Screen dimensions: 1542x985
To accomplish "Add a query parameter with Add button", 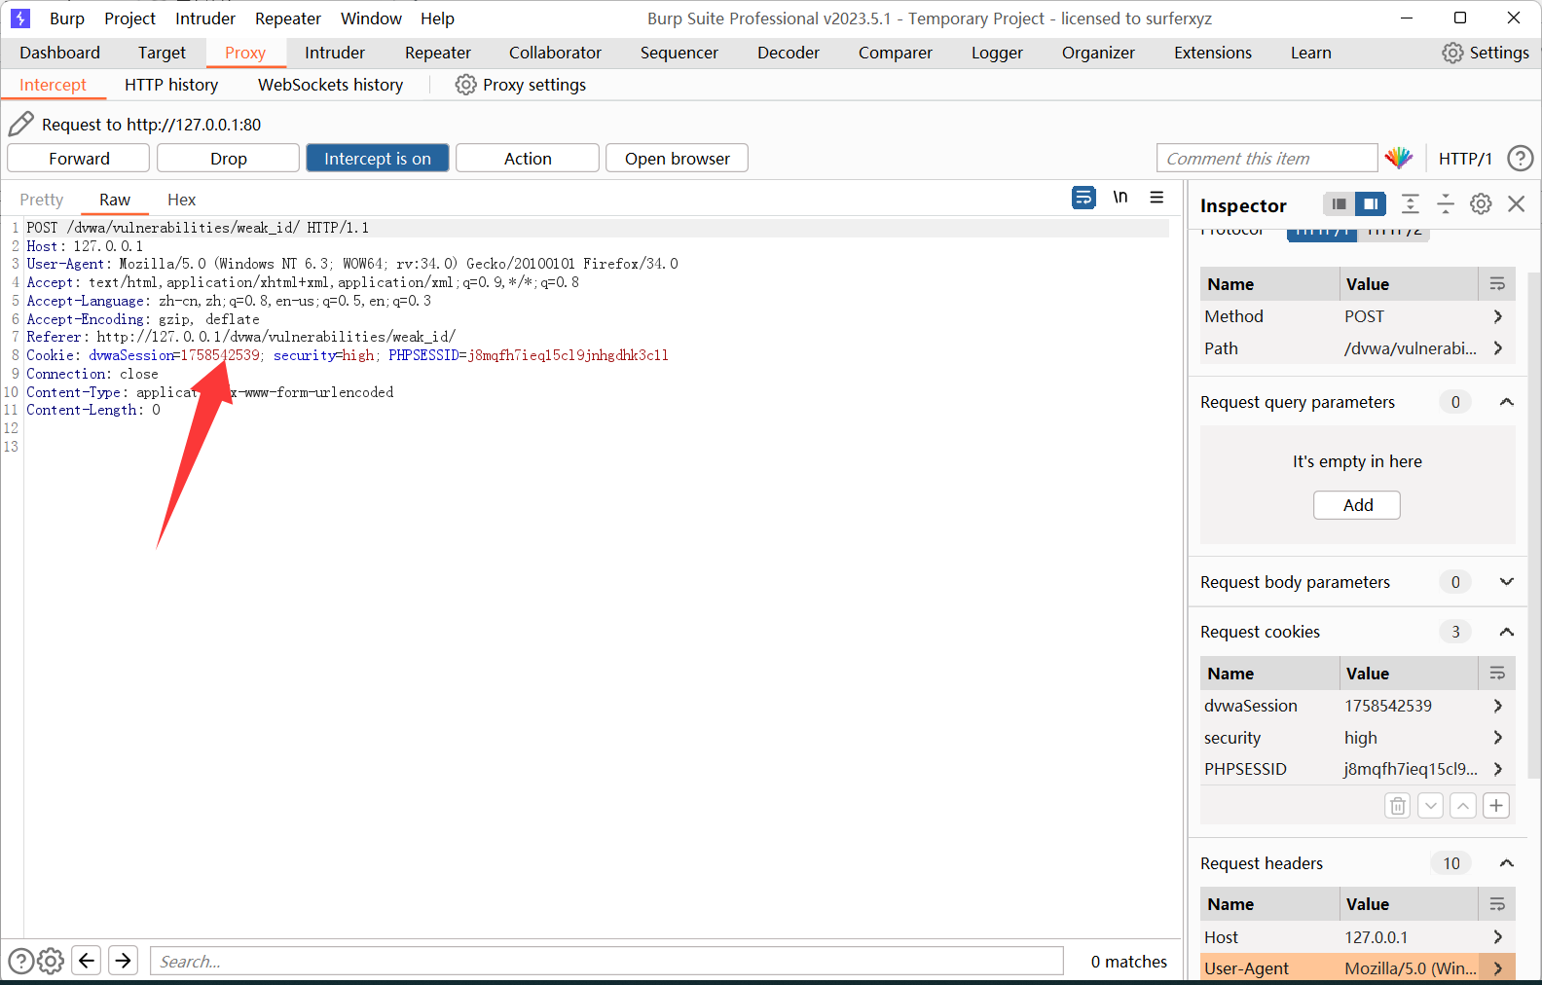I will pos(1357,505).
